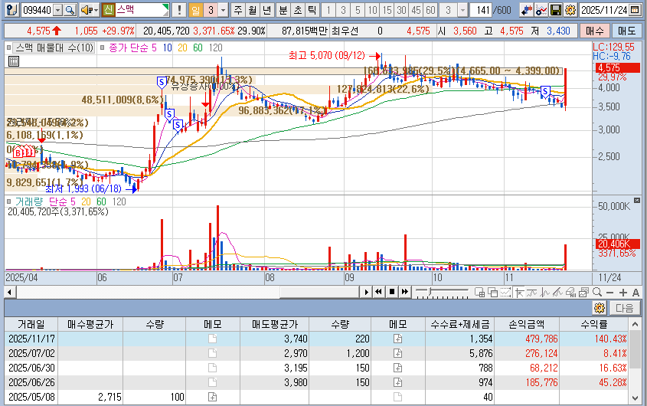Click the magnifier zoom icon in chart toolbar
Viewport: 647px width, 406px height.
pos(596,293)
